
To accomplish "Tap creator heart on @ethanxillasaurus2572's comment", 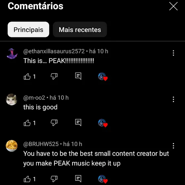I will pos(103,77).
